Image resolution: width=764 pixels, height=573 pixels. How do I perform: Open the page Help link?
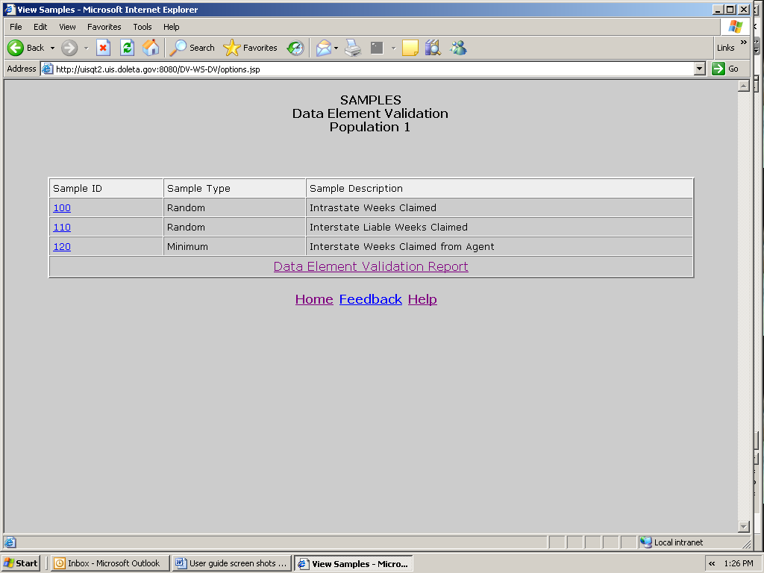(x=422, y=299)
